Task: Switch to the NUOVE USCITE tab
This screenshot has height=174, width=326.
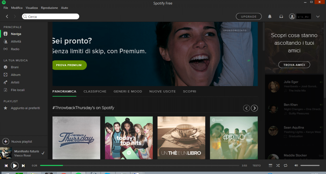Action: 163,92
